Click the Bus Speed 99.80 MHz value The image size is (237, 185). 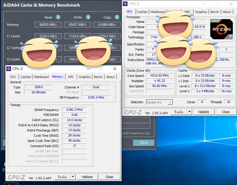pyautogui.click(x=160, y=86)
